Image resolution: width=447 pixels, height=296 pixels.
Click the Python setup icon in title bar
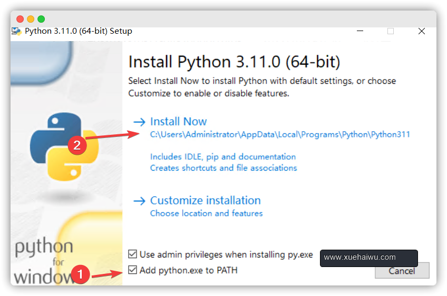click(x=16, y=31)
